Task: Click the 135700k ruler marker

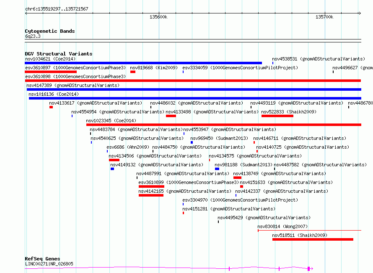Action: [x=324, y=17]
